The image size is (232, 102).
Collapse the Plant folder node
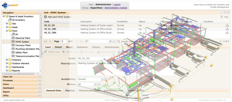coord(7,31)
